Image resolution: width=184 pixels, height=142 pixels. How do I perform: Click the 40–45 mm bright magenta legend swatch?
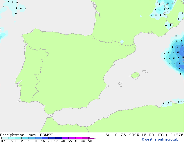coord(79,138)
